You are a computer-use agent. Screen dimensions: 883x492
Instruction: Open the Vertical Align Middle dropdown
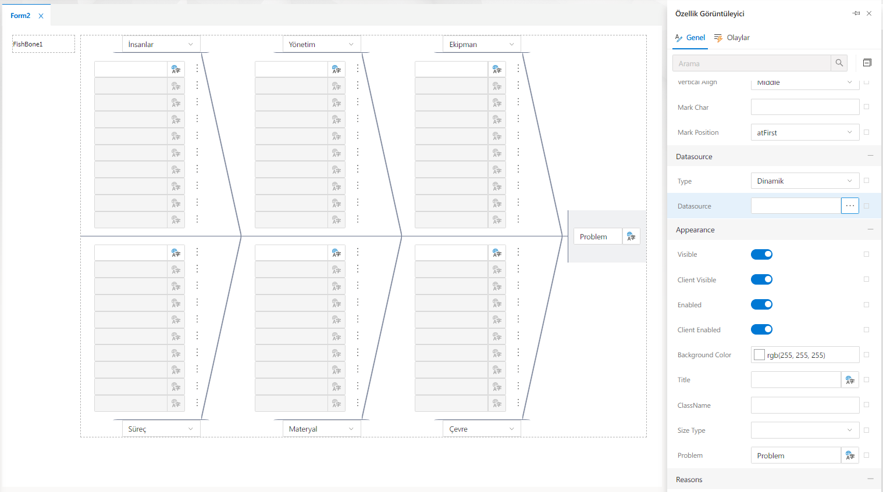[x=805, y=82]
